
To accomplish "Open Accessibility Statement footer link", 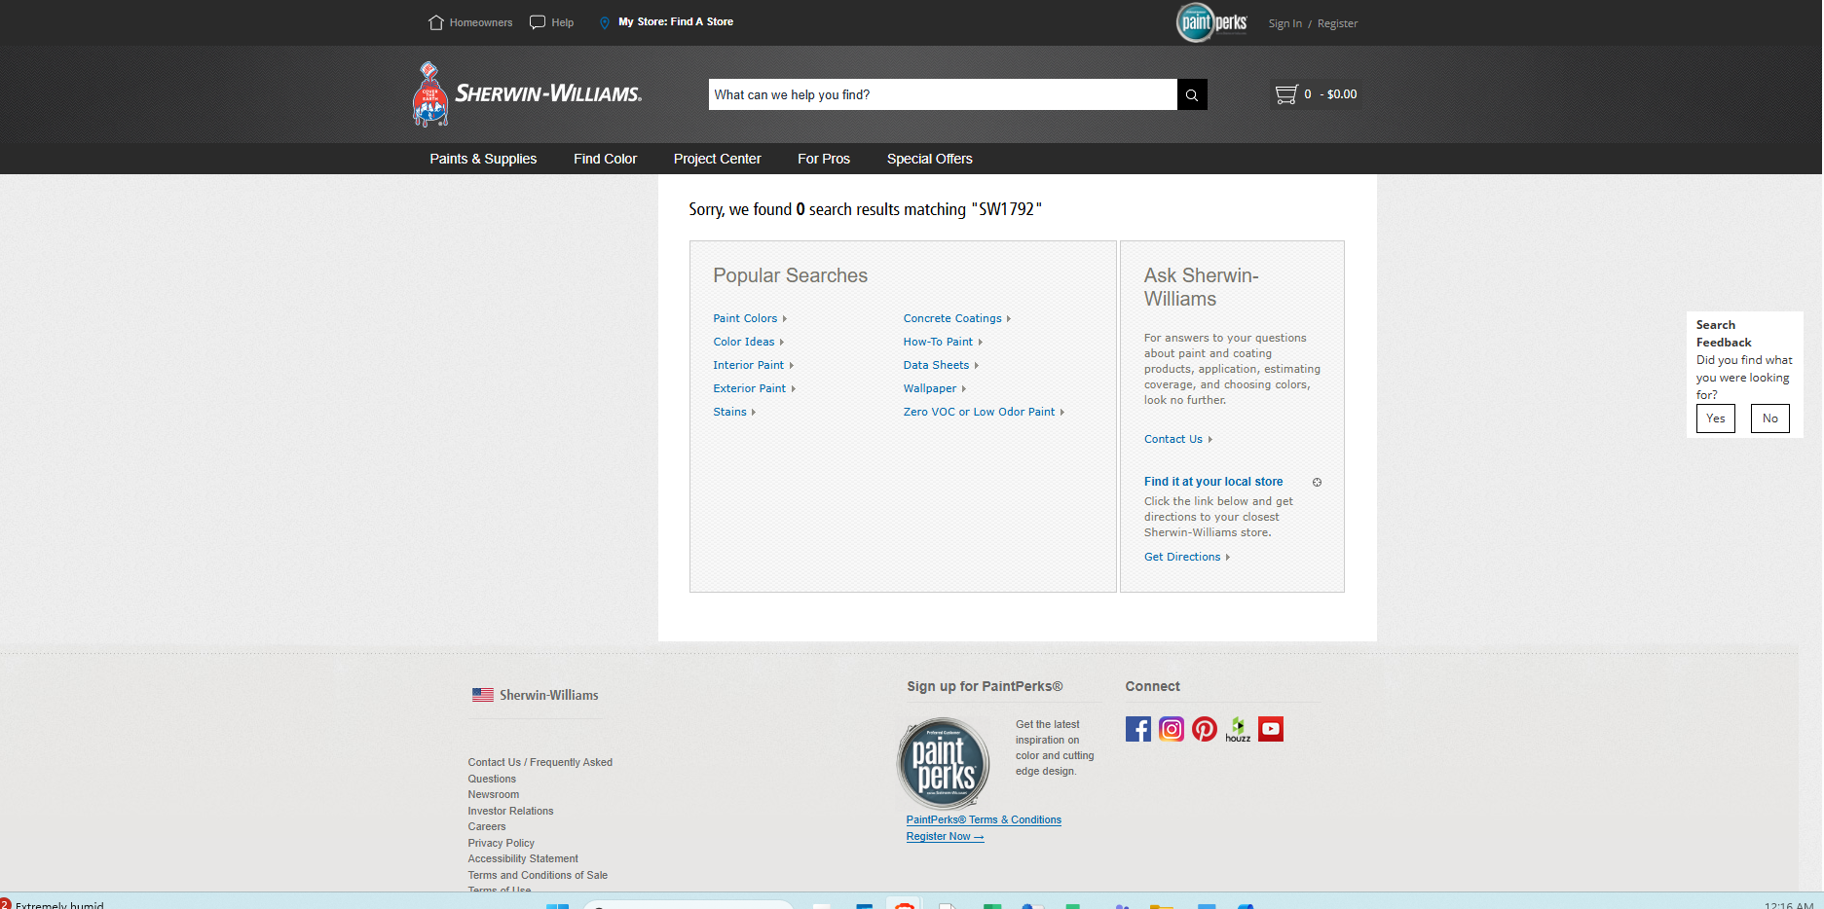I will pyautogui.click(x=522, y=858).
